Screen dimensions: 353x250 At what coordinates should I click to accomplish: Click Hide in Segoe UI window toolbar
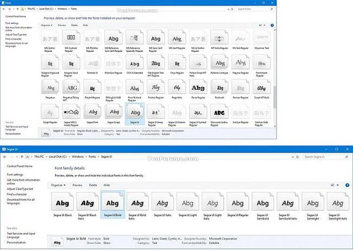coord(106,185)
